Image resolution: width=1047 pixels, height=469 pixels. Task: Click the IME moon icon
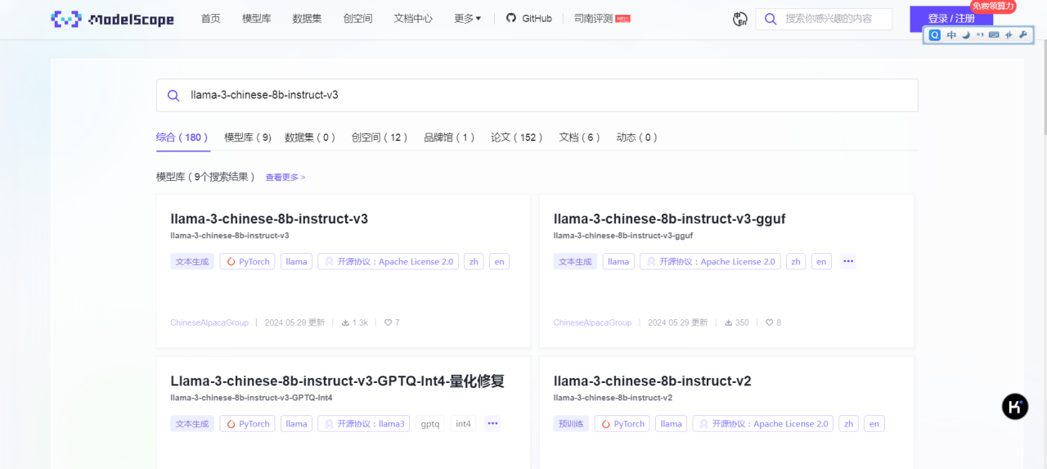click(x=966, y=35)
